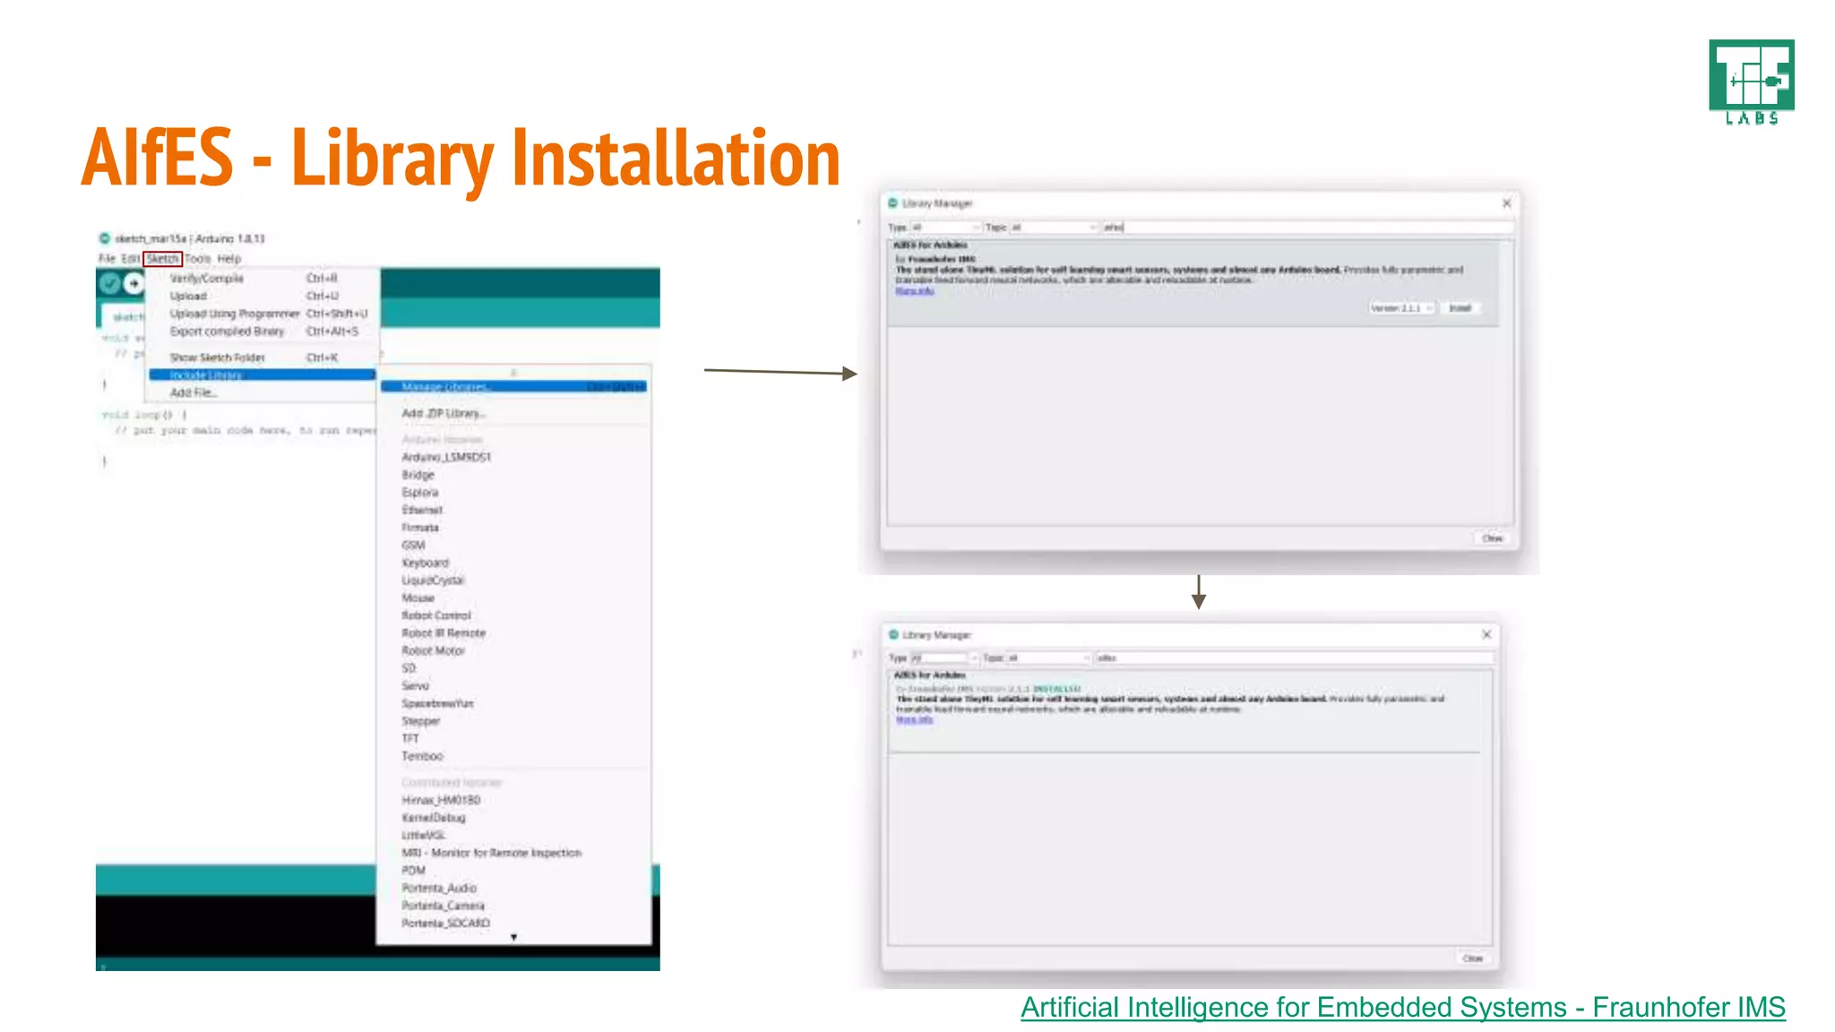This screenshot has width=1835, height=1032.
Task: Click the Verify checkmark toolbar icon
Action: [109, 284]
